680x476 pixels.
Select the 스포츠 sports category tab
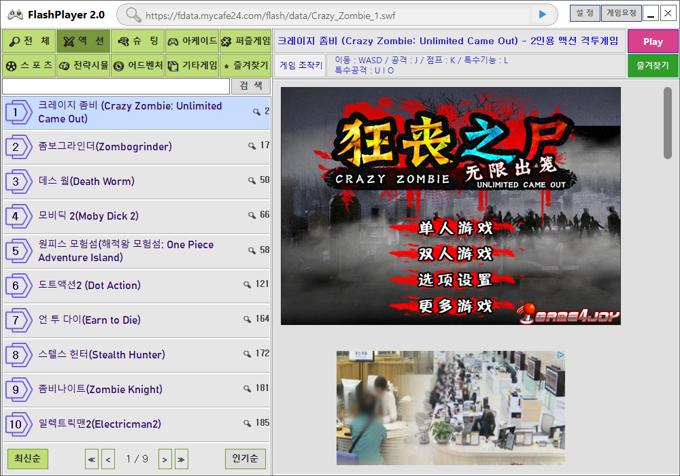[x=29, y=65]
